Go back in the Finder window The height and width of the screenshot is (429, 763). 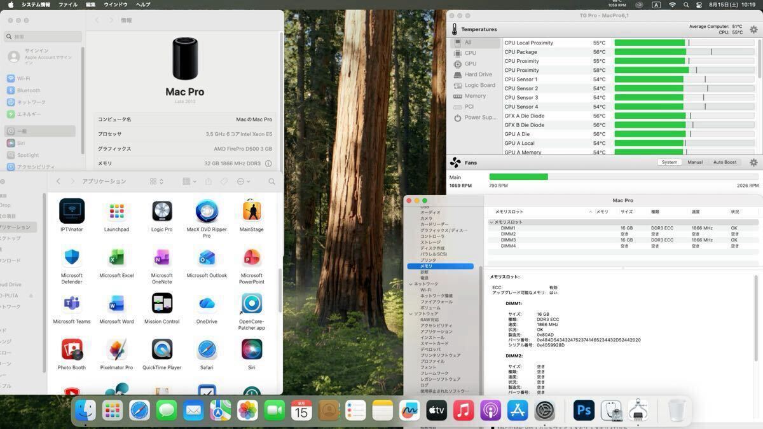coord(58,181)
